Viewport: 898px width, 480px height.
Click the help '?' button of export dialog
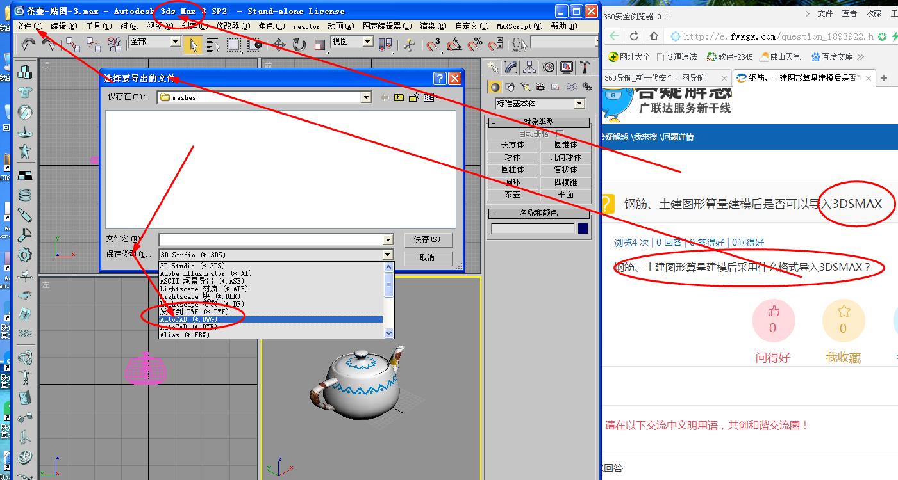[440, 78]
